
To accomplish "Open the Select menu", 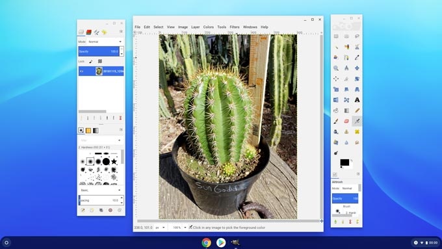I will (158, 27).
